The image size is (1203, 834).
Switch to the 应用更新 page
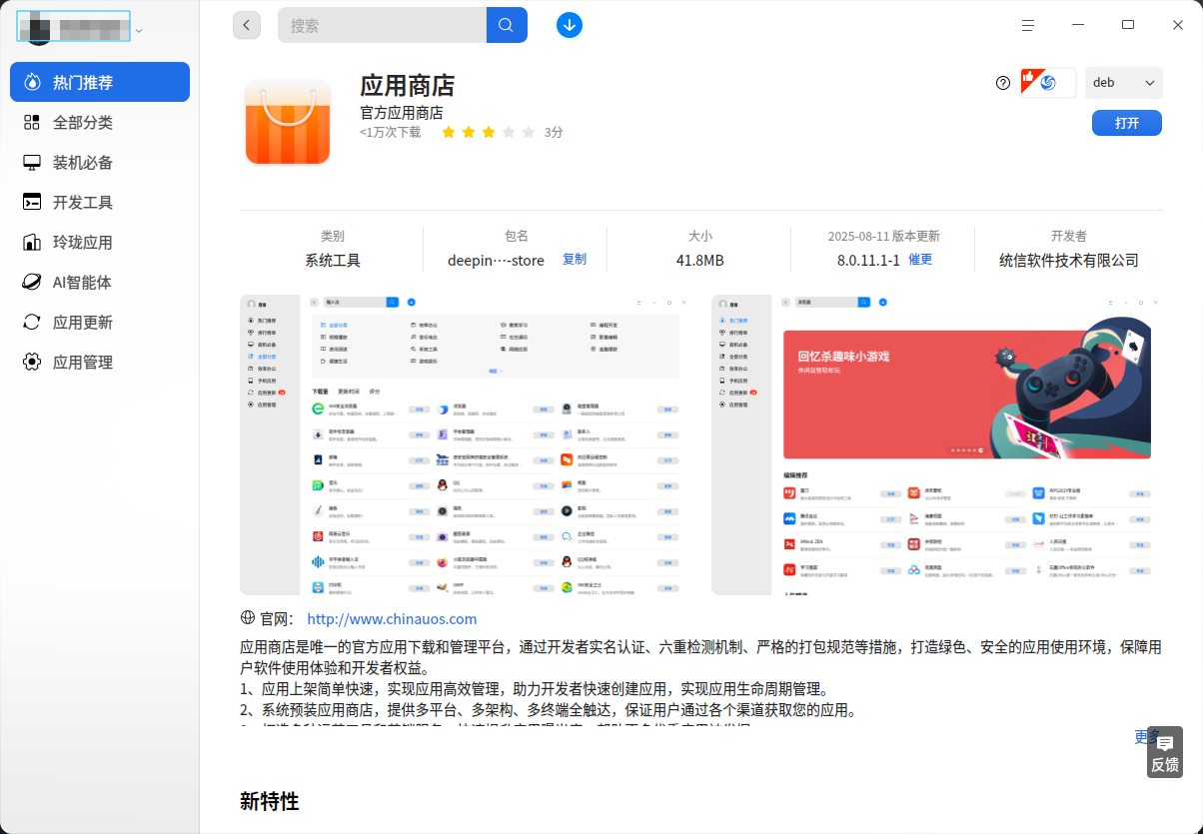pyautogui.click(x=100, y=322)
